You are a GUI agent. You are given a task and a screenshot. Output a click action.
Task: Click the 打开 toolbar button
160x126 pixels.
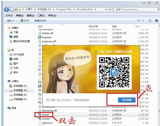pos(25,21)
